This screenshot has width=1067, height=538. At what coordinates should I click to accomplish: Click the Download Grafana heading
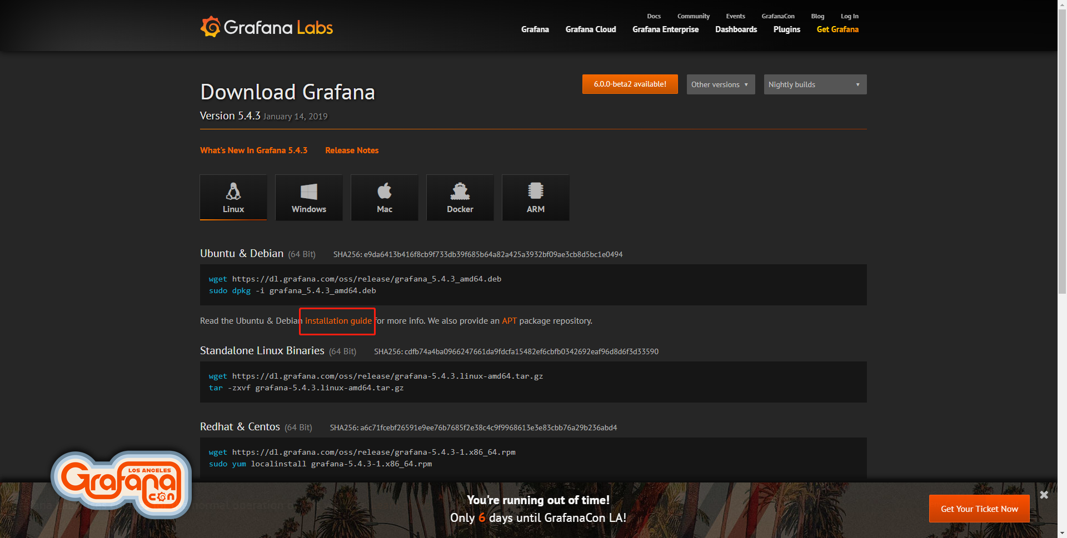coord(287,92)
